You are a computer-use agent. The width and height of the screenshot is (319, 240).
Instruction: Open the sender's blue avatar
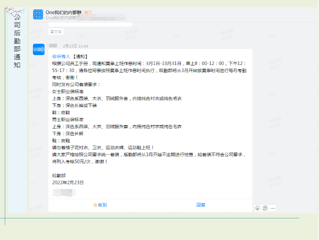coord(39,49)
